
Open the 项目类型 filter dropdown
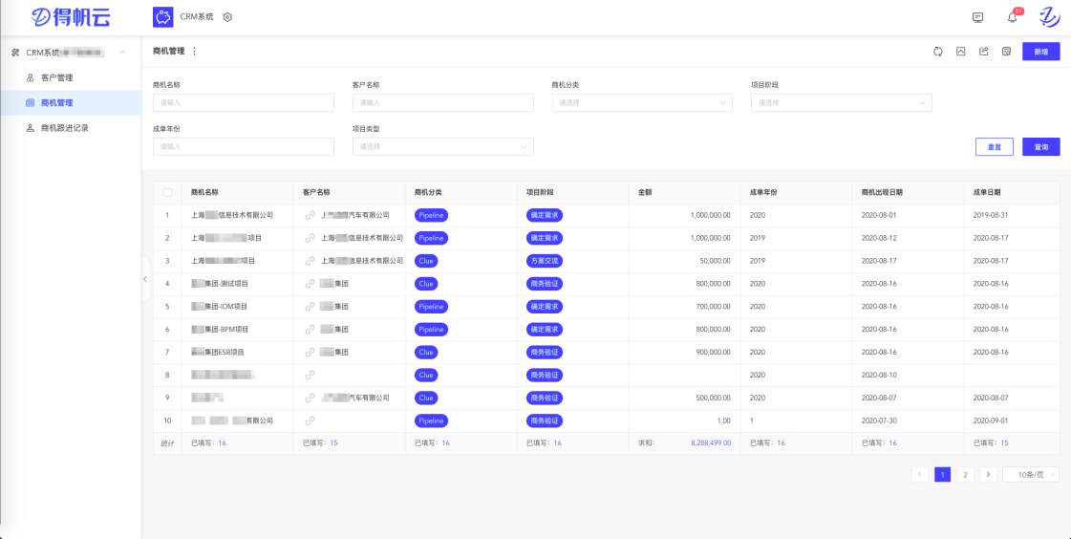(x=442, y=147)
